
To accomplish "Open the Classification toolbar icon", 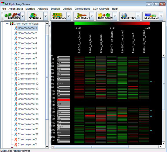I will [x=58, y=16].
